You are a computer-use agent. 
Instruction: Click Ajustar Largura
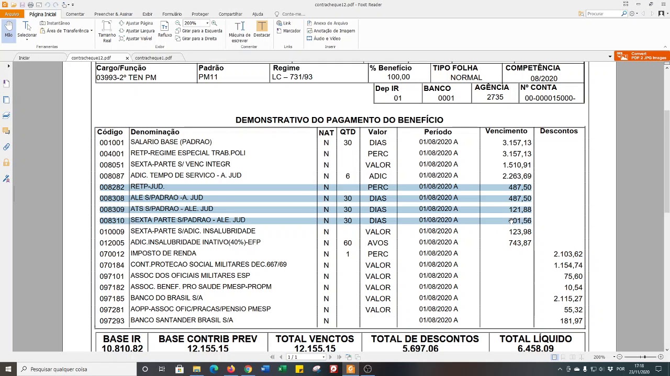[137, 31]
